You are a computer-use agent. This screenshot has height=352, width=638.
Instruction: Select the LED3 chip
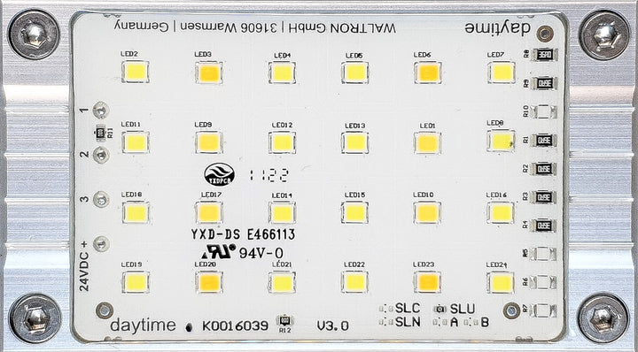pyautogui.click(x=209, y=73)
